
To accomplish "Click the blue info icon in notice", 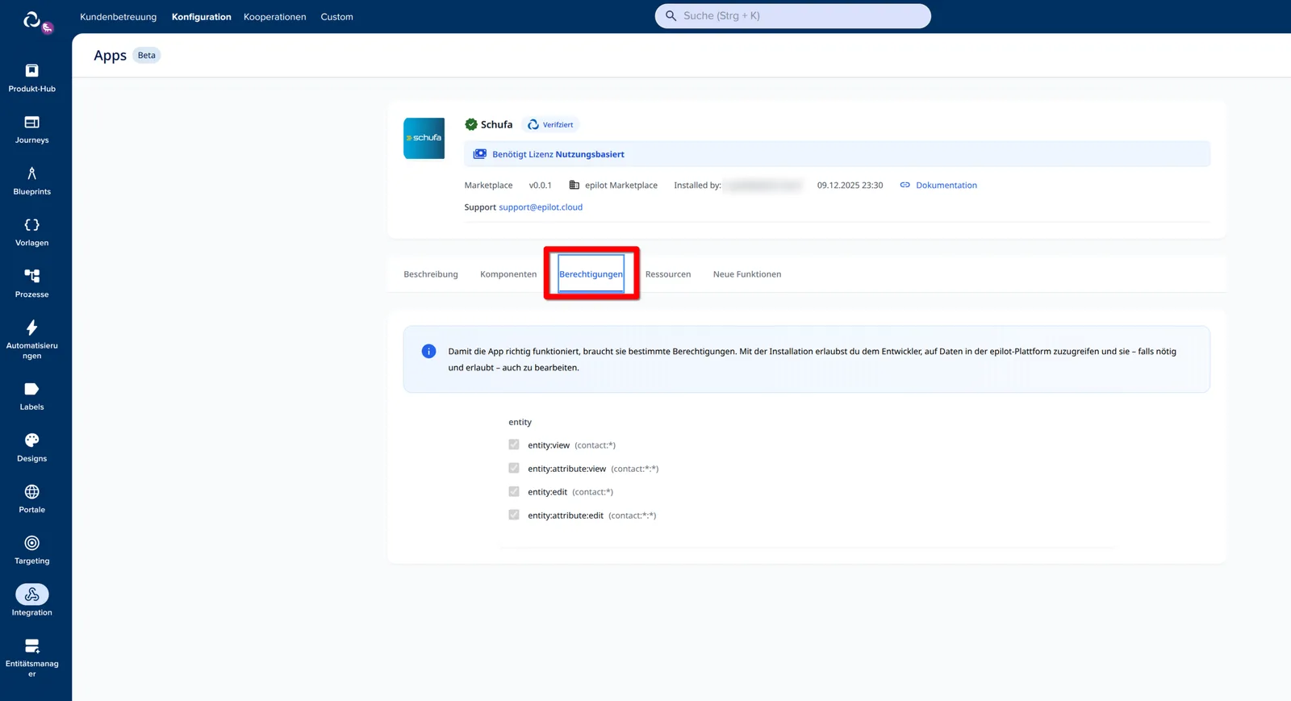I will [x=428, y=352].
